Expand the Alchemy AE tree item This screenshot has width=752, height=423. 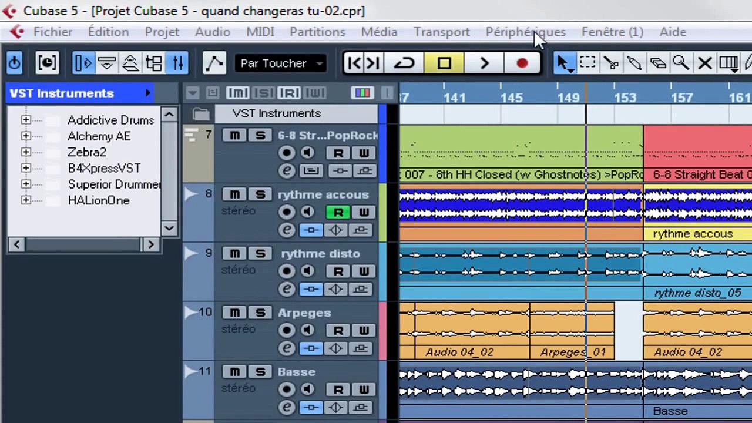coord(26,136)
